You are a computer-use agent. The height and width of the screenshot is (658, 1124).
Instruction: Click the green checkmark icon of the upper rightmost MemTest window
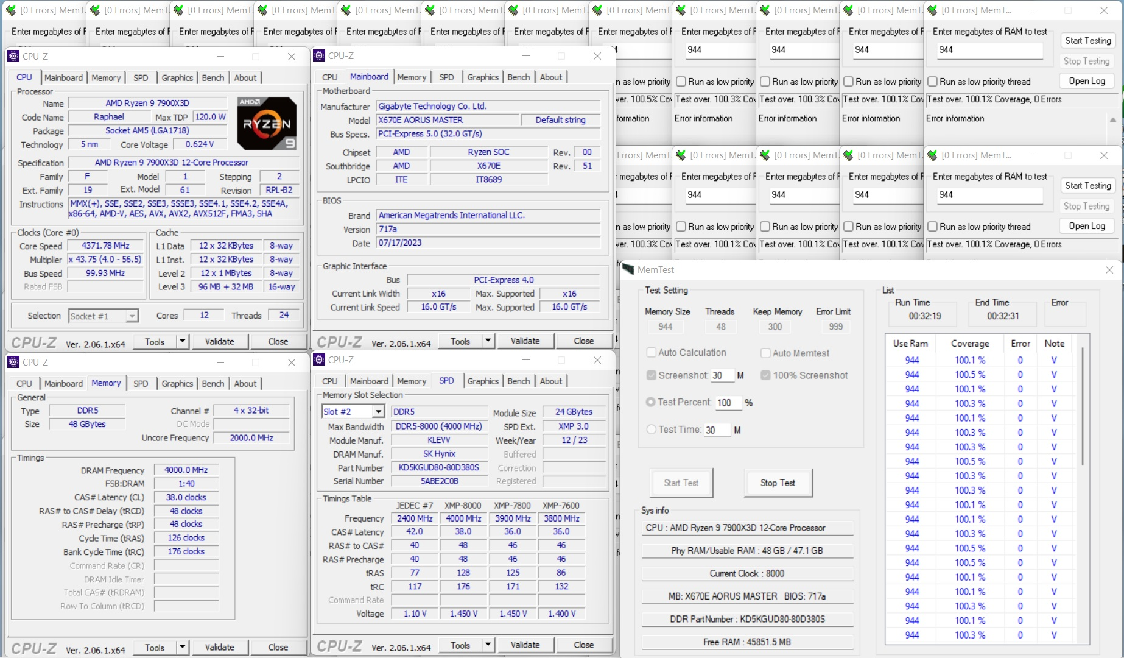click(x=932, y=10)
